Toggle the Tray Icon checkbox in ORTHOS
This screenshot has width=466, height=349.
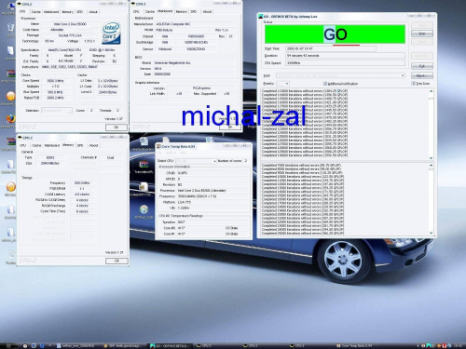click(413, 84)
